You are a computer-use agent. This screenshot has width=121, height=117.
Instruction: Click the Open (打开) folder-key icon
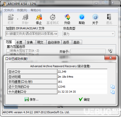pos(11,17)
